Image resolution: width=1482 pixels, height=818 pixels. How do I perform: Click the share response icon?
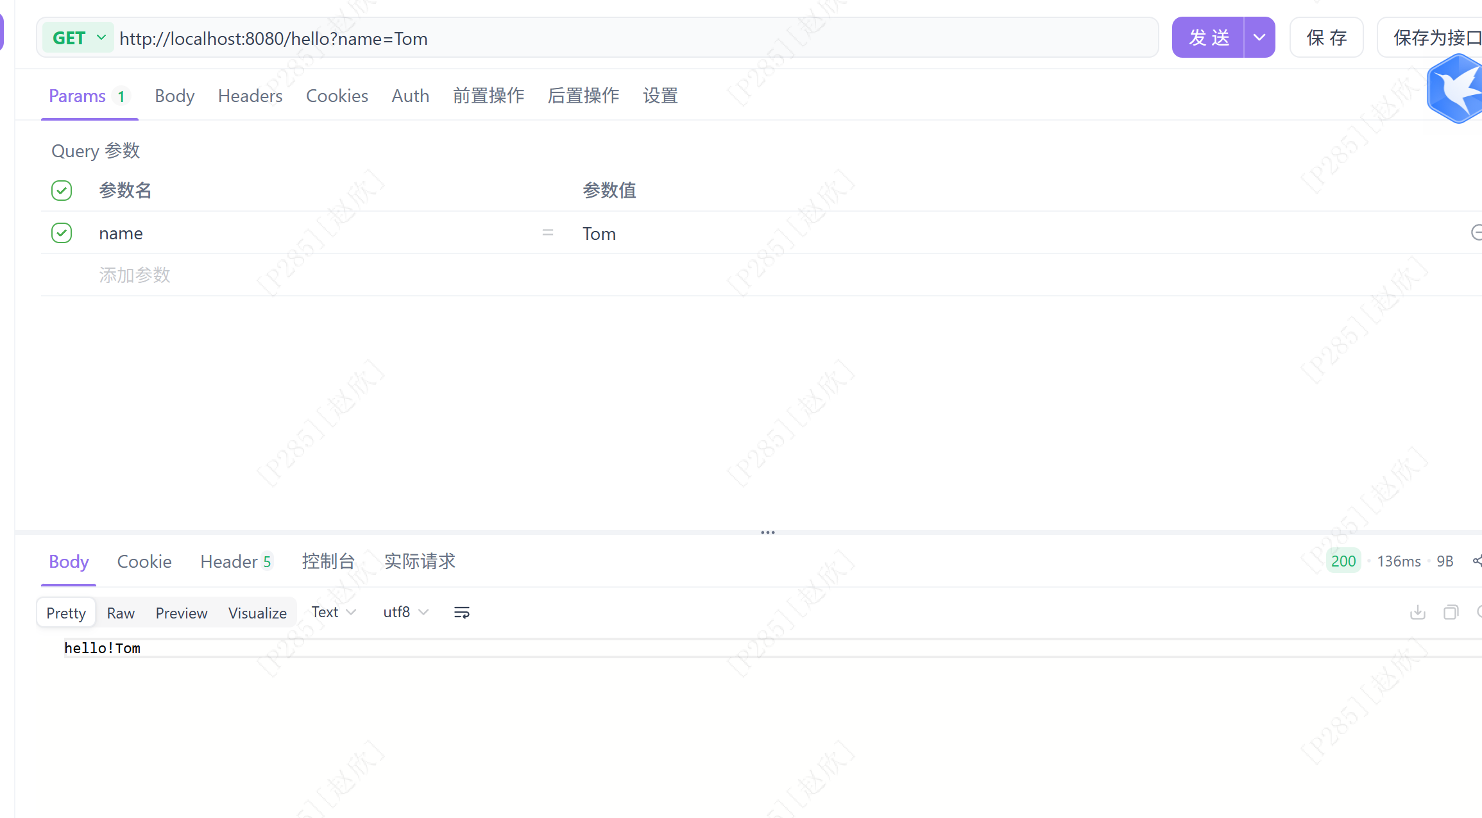click(x=1476, y=561)
